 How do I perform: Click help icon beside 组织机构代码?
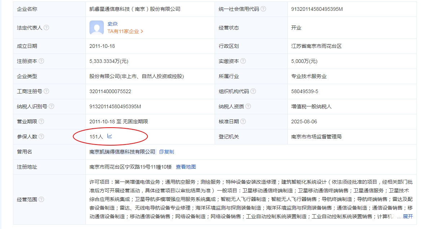253,91
